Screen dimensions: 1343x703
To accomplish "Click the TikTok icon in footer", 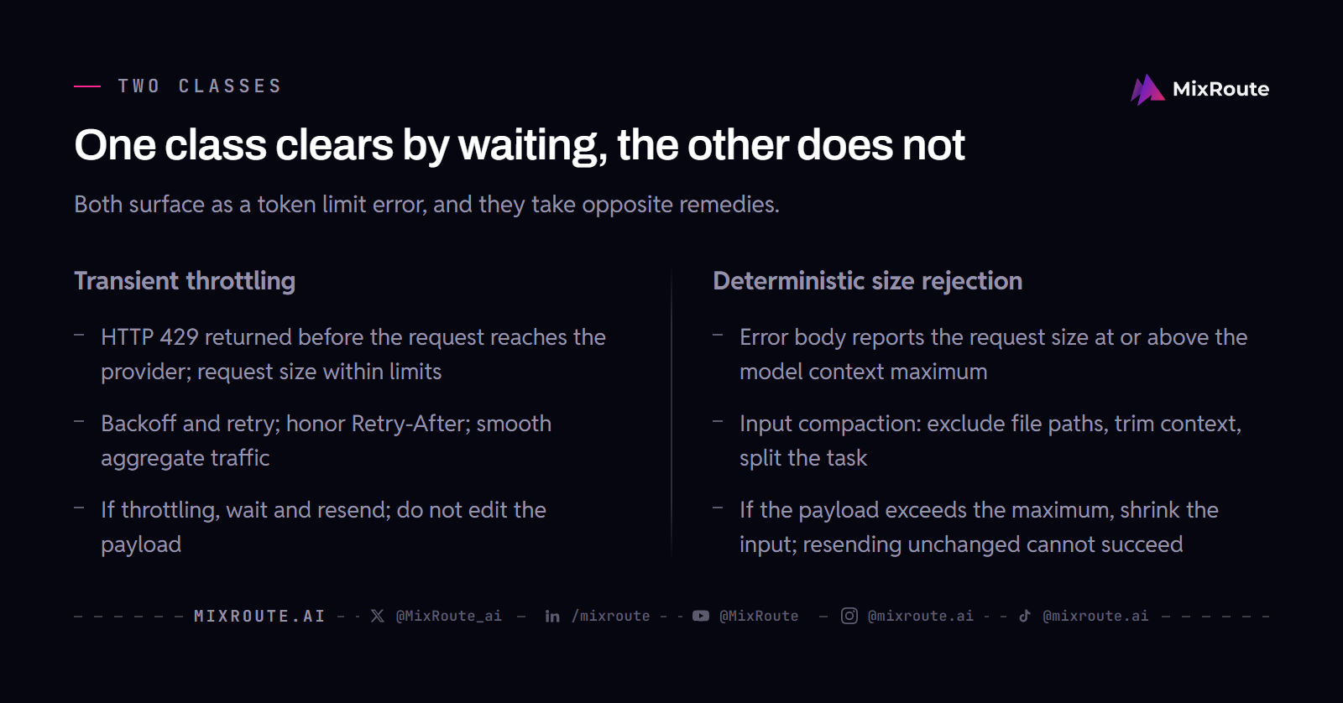I will point(1025,616).
